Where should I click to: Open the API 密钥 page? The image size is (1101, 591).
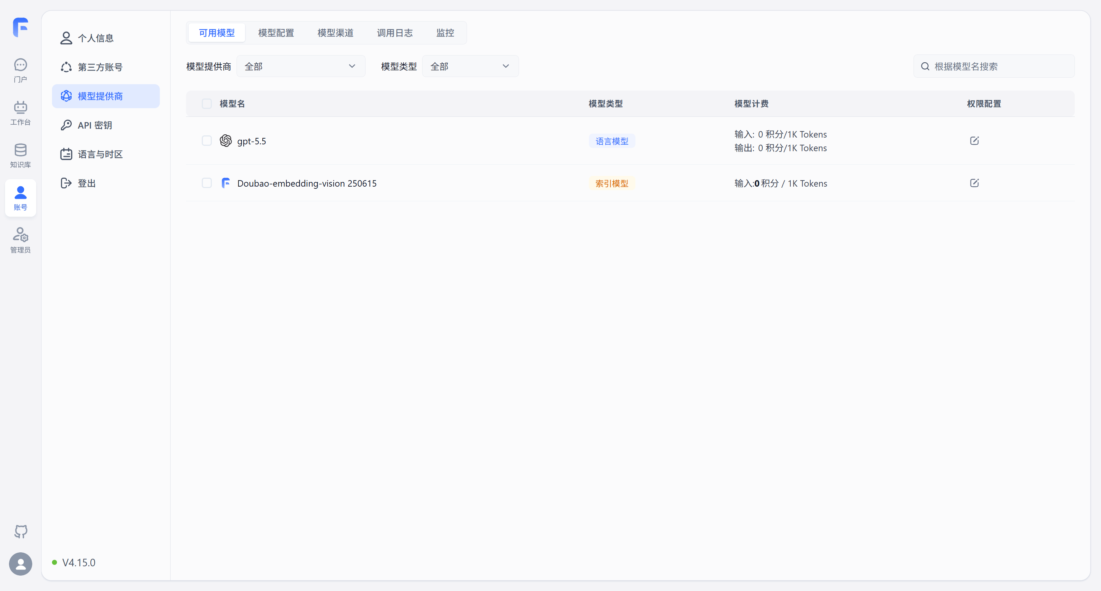(x=106, y=125)
